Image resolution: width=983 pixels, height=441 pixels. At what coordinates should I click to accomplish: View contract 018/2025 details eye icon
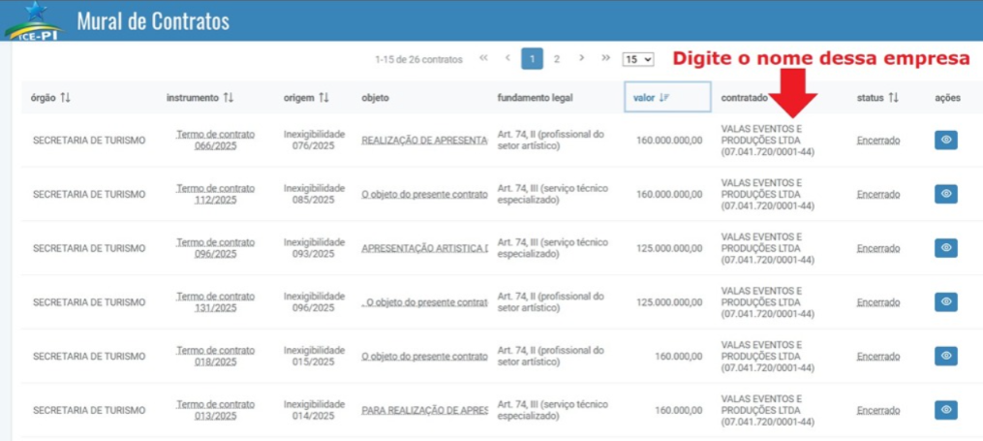click(x=946, y=357)
